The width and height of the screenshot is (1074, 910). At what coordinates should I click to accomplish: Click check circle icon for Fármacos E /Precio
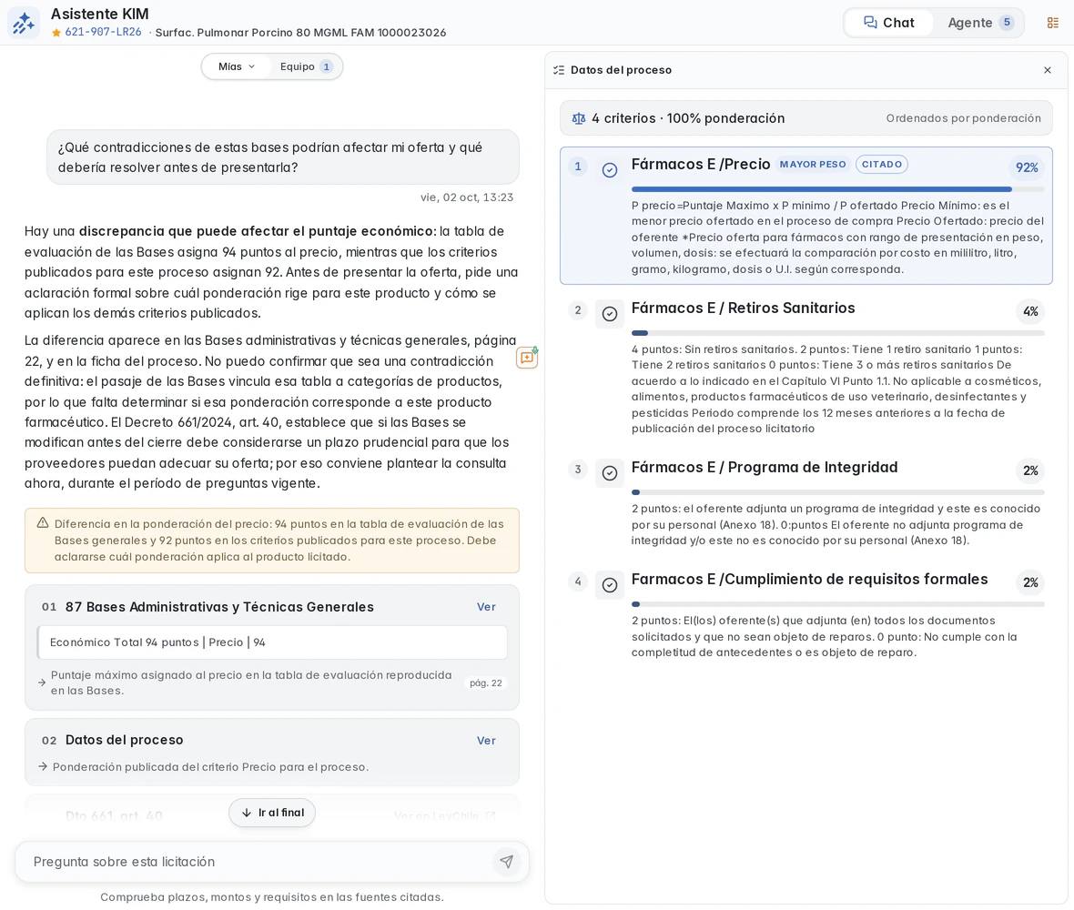click(610, 170)
